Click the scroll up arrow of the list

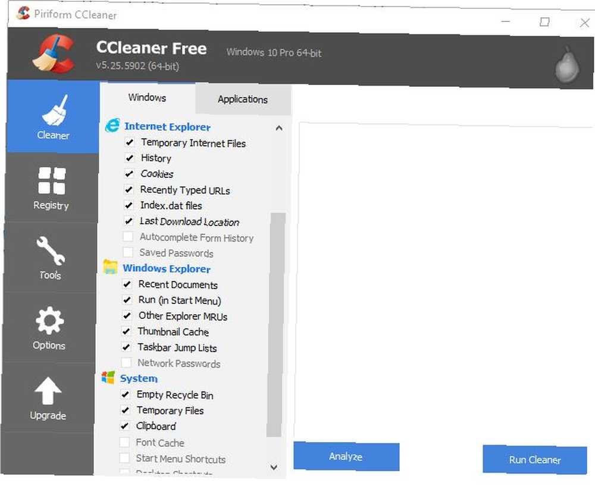pyautogui.click(x=279, y=128)
